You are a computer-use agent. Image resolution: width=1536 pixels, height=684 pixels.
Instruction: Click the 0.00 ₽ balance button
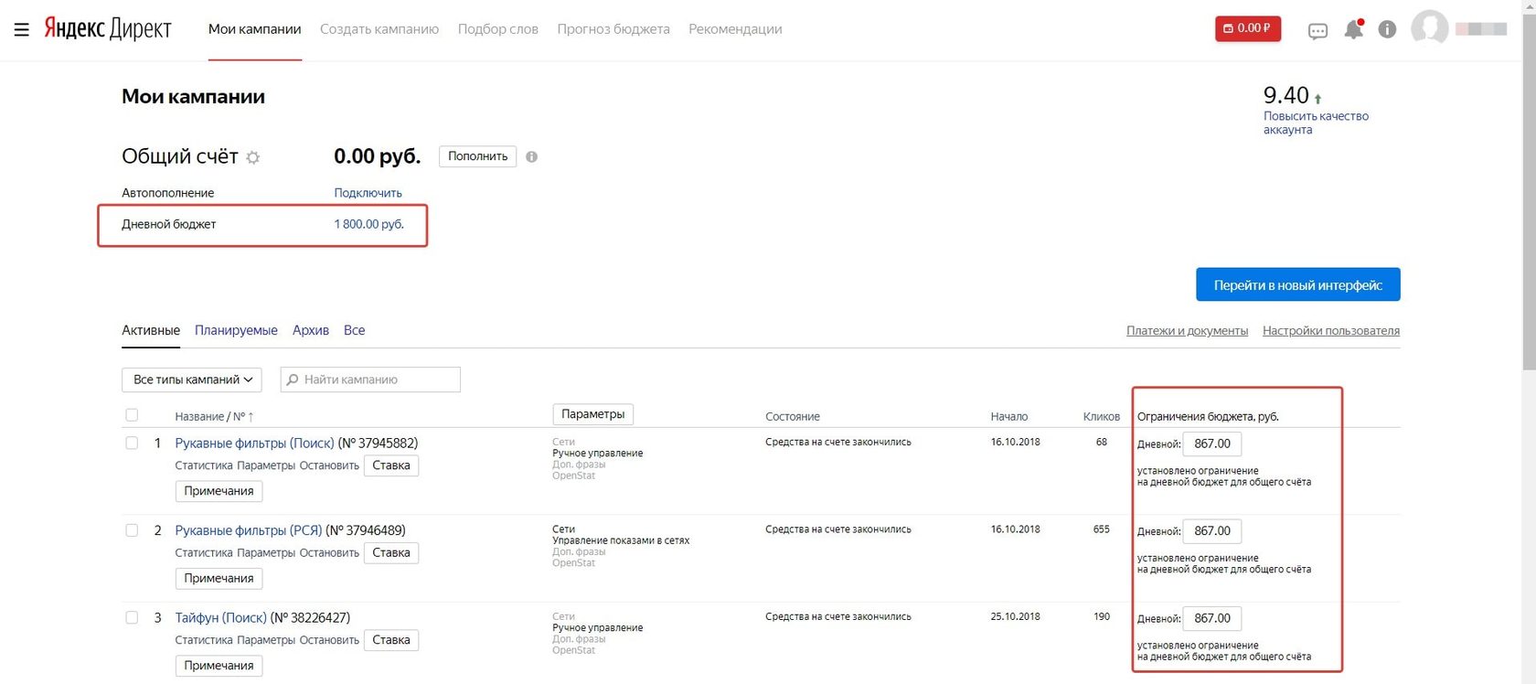(x=1248, y=28)
